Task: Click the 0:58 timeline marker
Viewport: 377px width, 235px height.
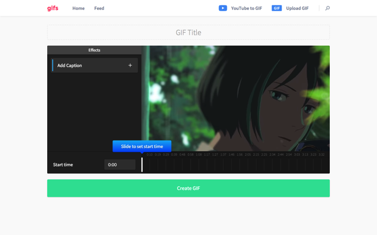Action: (x=190, y=155)
